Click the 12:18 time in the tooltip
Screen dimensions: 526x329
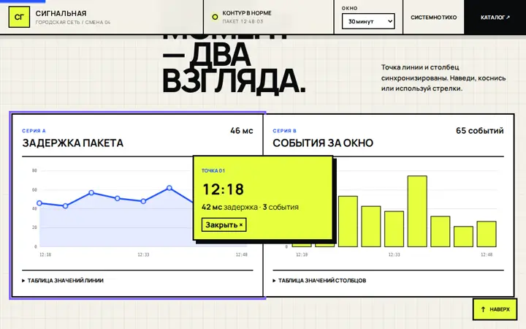pos(224,189)
